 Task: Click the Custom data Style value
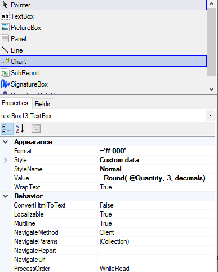click(156, 160)
